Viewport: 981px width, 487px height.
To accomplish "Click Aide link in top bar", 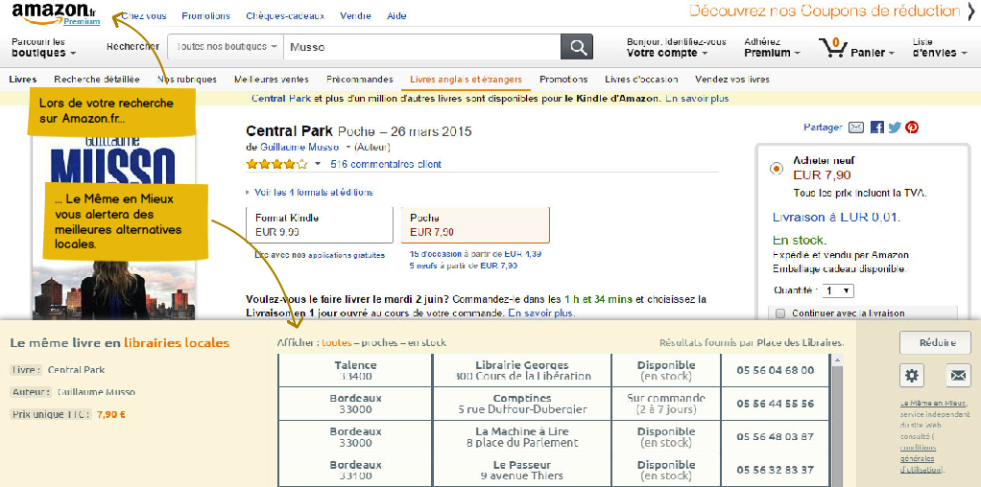I will coord(396,15).
